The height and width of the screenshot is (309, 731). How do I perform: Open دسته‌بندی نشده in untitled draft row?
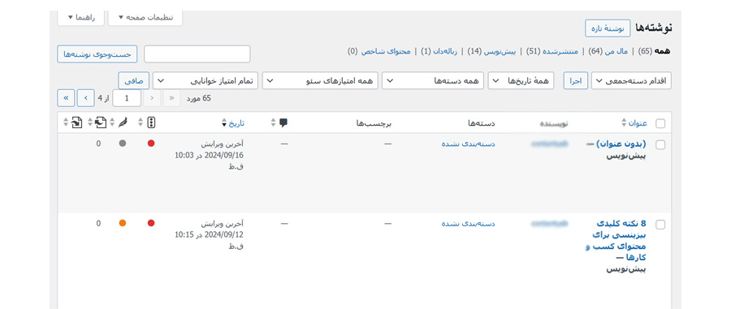click(x=468, y=144)
